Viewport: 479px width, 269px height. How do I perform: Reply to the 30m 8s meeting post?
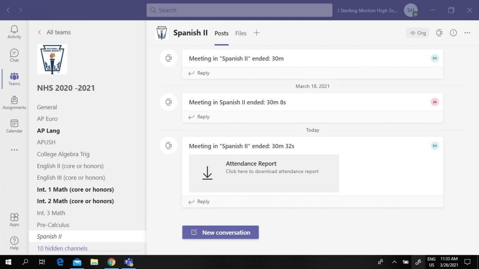[x=199, y=117]
